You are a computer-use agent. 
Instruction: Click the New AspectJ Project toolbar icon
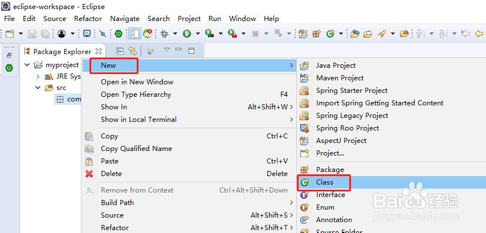point(303,34)
